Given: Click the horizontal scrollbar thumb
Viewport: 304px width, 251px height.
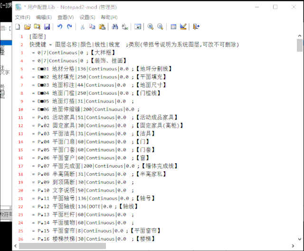Looking at the screenshot, I should pyautogui.click(x=62, y=246).
